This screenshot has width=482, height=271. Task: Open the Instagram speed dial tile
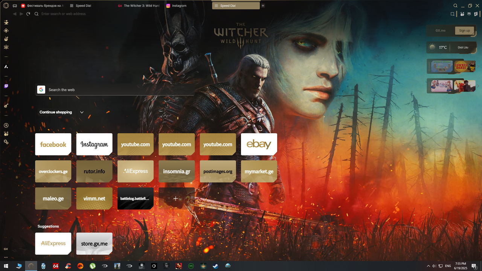(94, 144)
